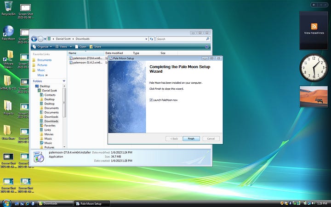Viewport: 331px width, 207px height.
Task: Click the Start orb button
Action: (x=6, y=203)
